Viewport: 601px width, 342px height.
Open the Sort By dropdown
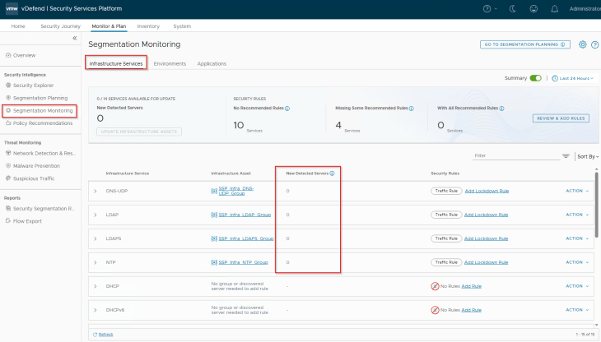pos(588,155)
